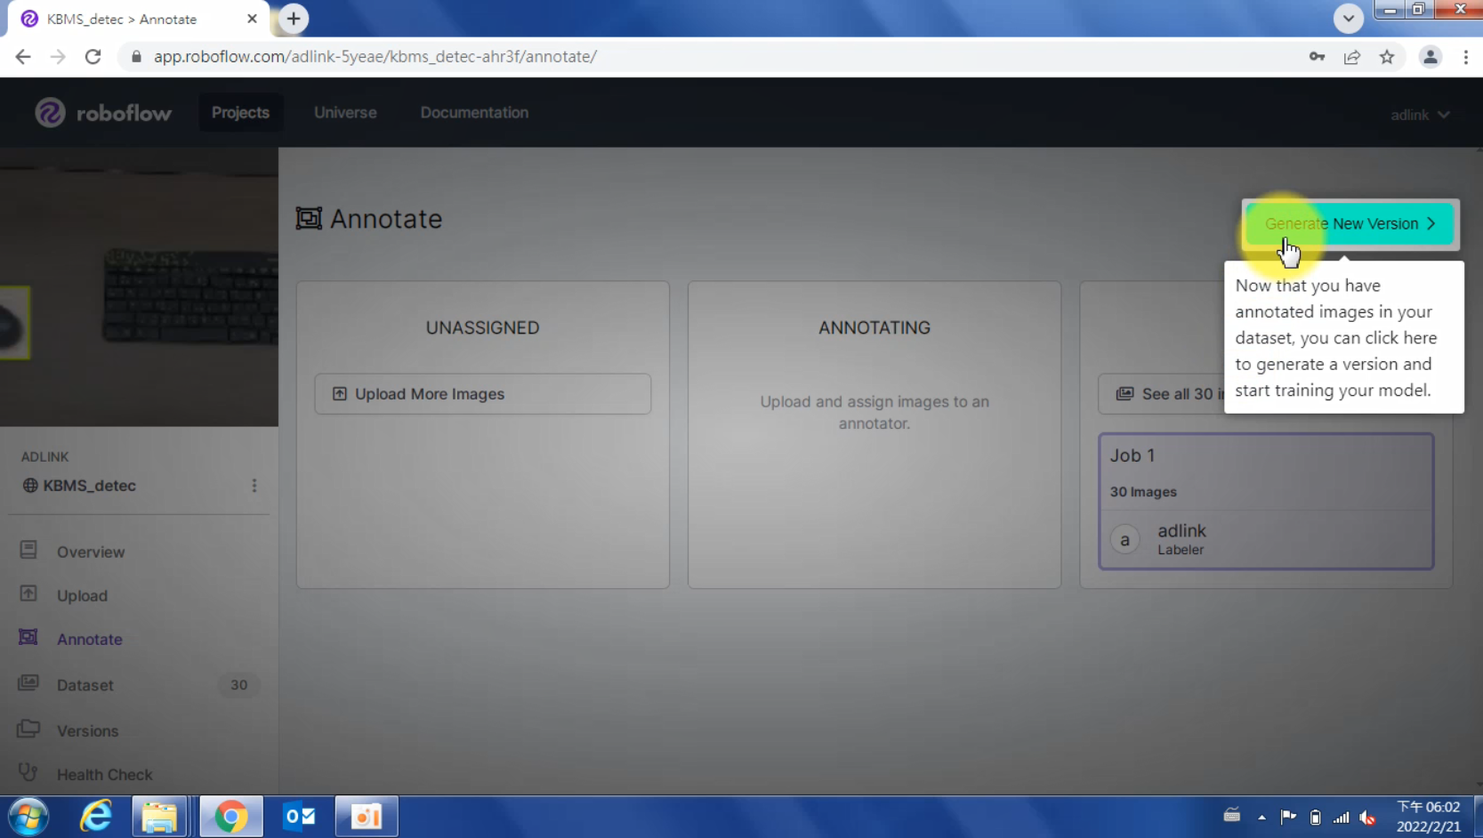1483x838 pixels.
Task: Click the bookmark star icon
Action: (1387, 57)
